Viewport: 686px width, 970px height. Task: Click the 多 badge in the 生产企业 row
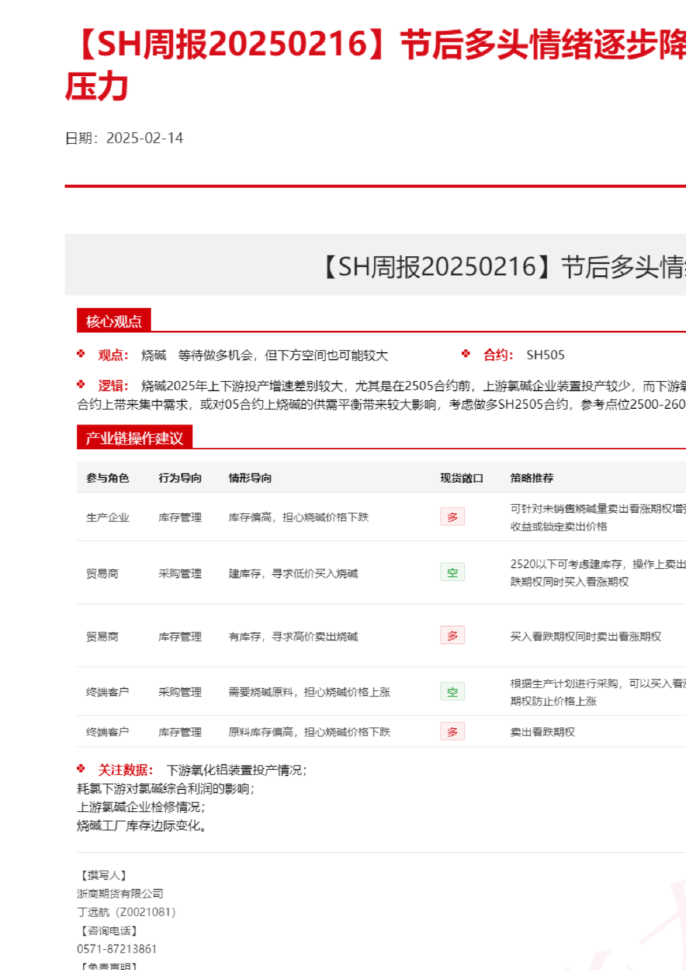(x=452, y=517)
